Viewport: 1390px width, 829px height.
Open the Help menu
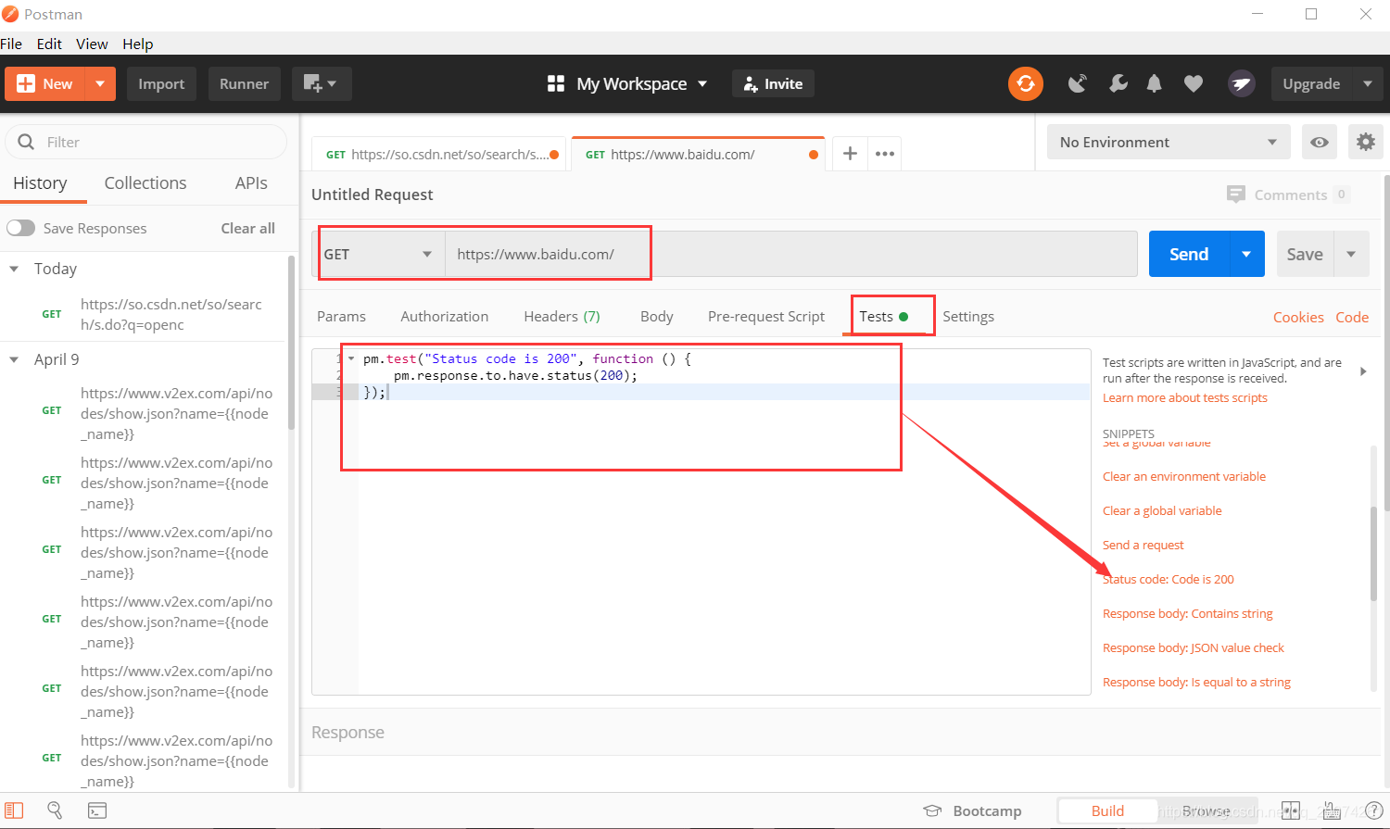click(138, 44)
